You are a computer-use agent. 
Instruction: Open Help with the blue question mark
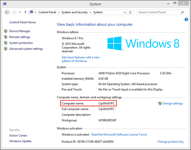tap(186, 19)
